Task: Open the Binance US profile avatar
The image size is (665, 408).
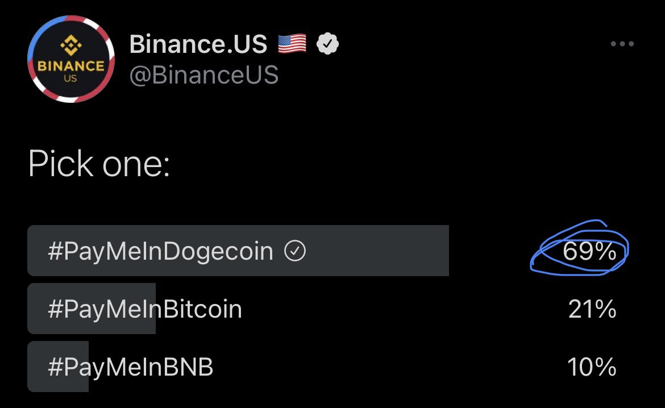Action: click(x=71, y=59)
